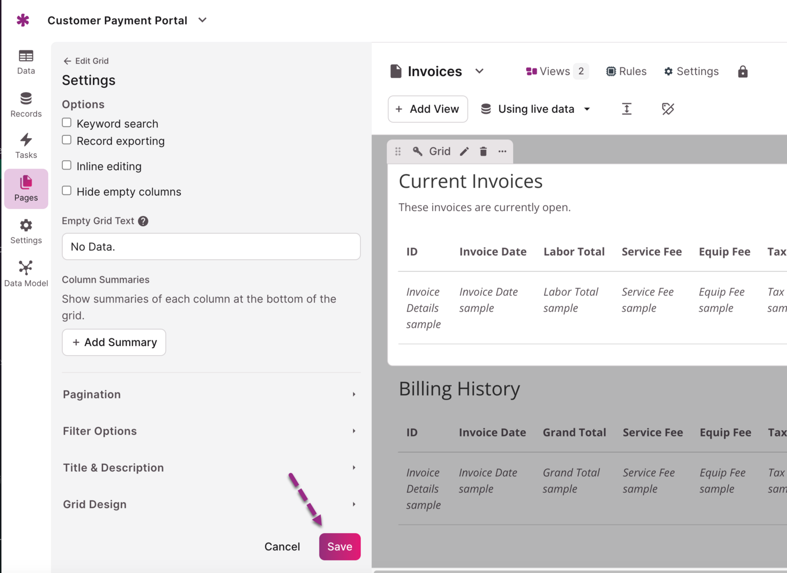This screenshot has height=573, width=787.
Task: Toggle the Record exporting checkbox
Action: click(67, 140)
